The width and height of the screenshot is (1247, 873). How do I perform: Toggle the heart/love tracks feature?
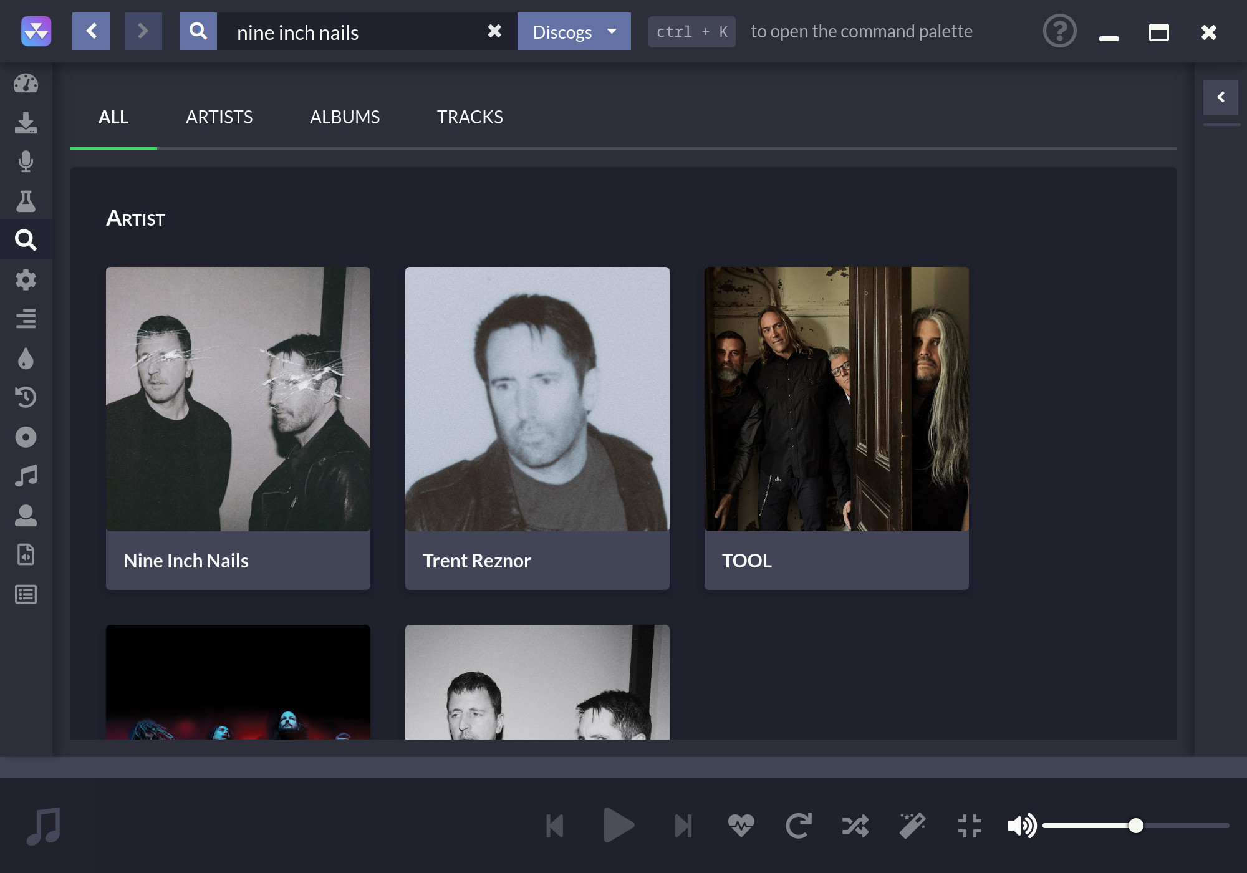[x=743, y=826]
